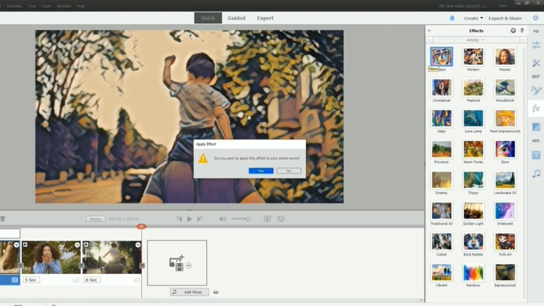Open the Tools scissors icon
544x306 pixels.
536,63
